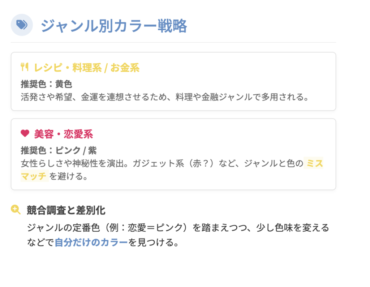Click the 美容・恋愛系 heading
Image resolution: width=370 pixels, height=287 pixels.
[64, 134]
